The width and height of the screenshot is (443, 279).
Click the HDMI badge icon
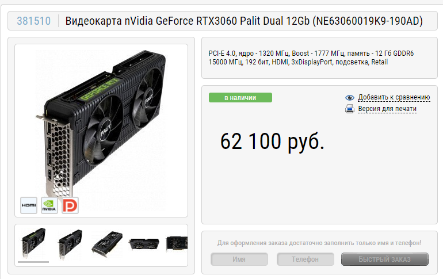tap(29, 205)
